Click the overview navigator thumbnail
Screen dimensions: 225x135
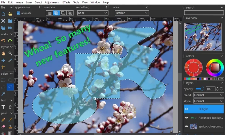tap(203, 37)
